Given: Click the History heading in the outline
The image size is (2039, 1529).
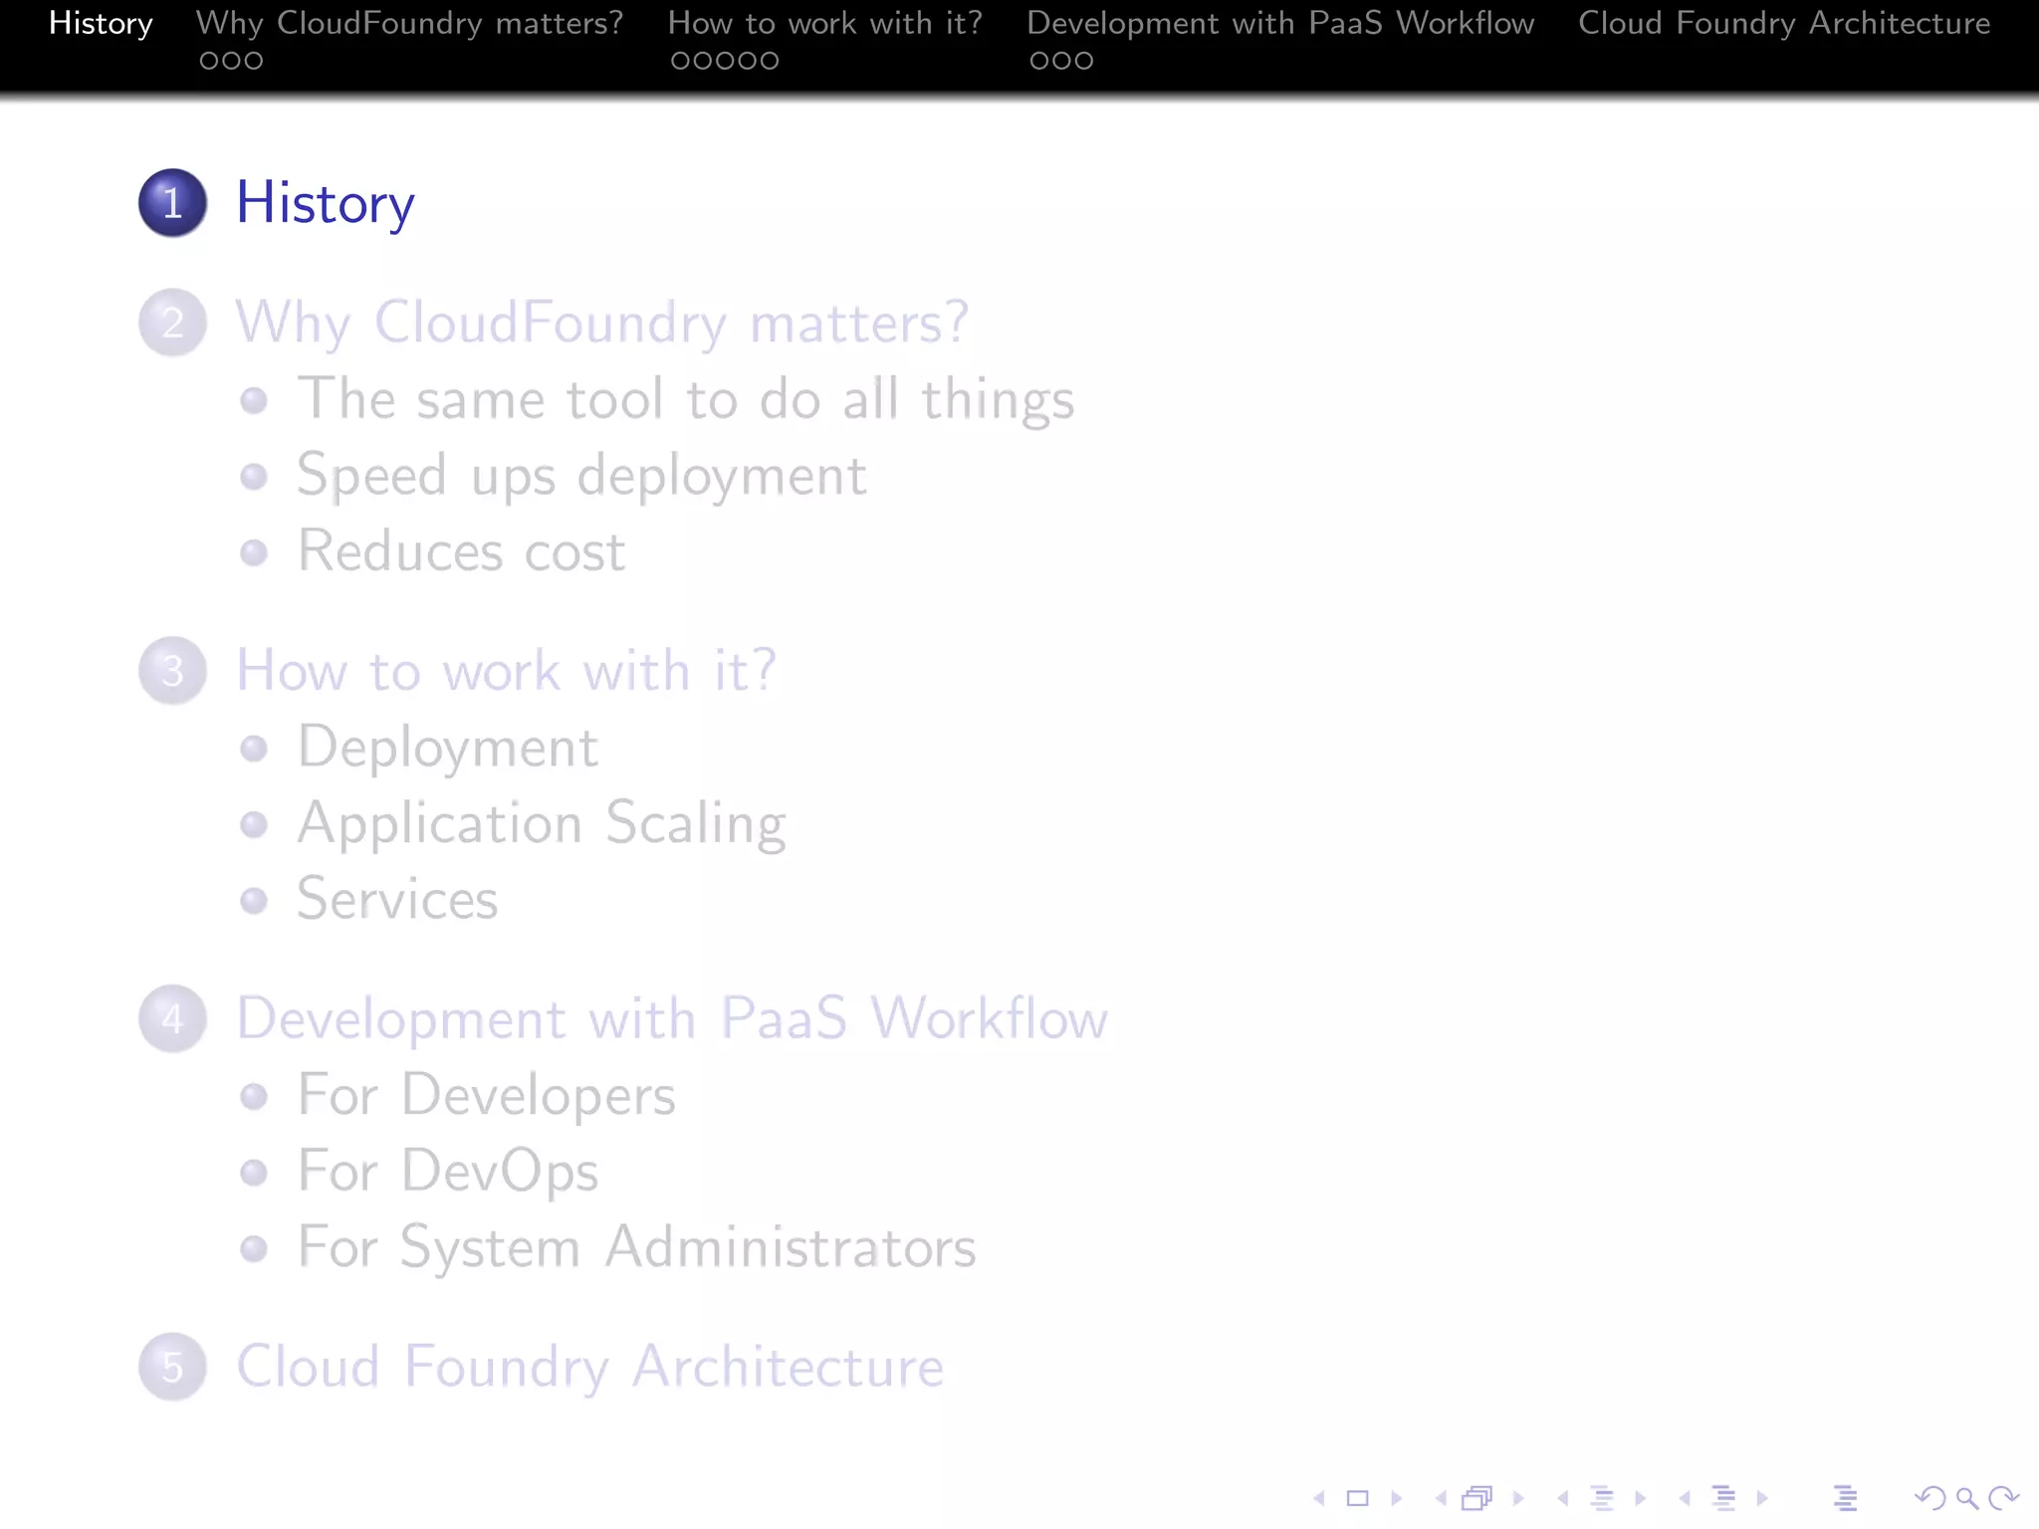Looking at the screenshot, I should click(325, 204).
